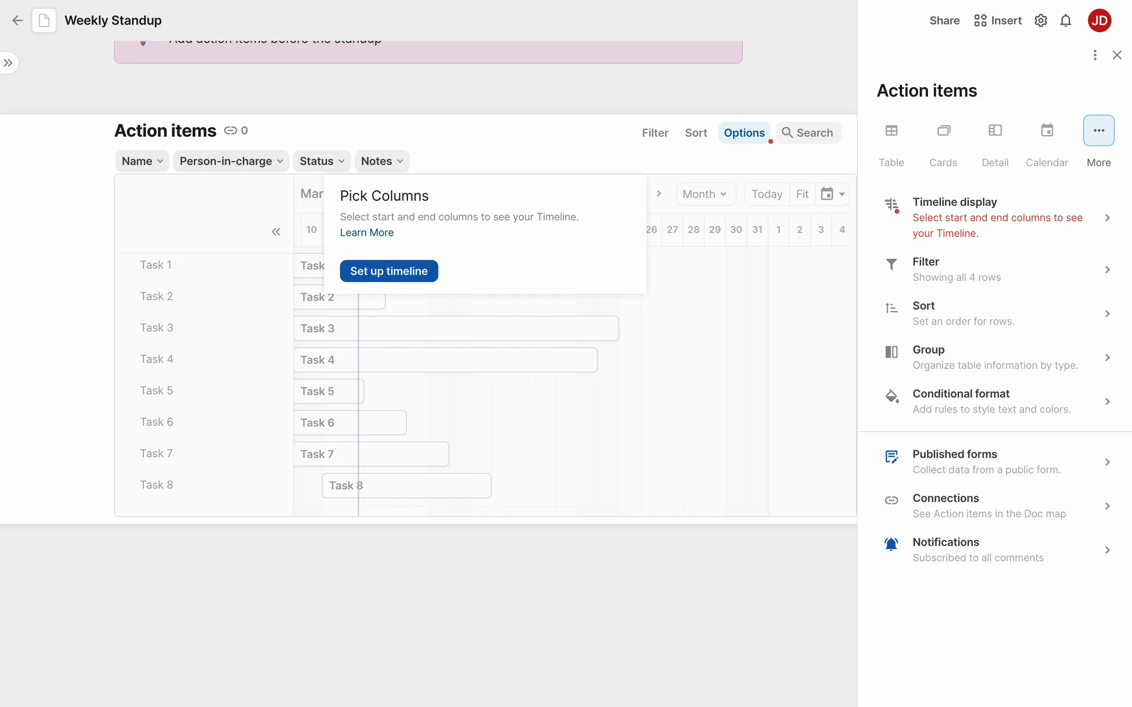Image resolution: width=1132 pixels, height=707 pixels.
Task: Select the Calendar view icon
Action: click(x=1047, y=130)
